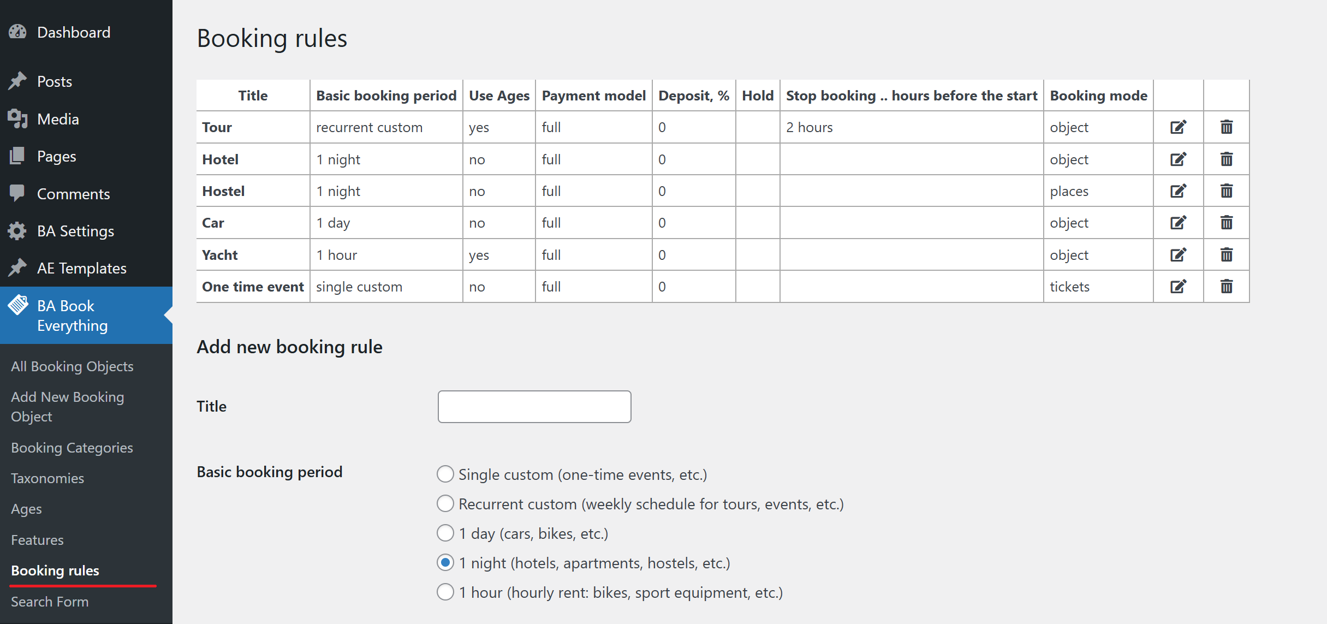1327x624 pixels.
Task: Click the Dashboard gauge icon
Action: pyautogui.click(x=17, y=32)
